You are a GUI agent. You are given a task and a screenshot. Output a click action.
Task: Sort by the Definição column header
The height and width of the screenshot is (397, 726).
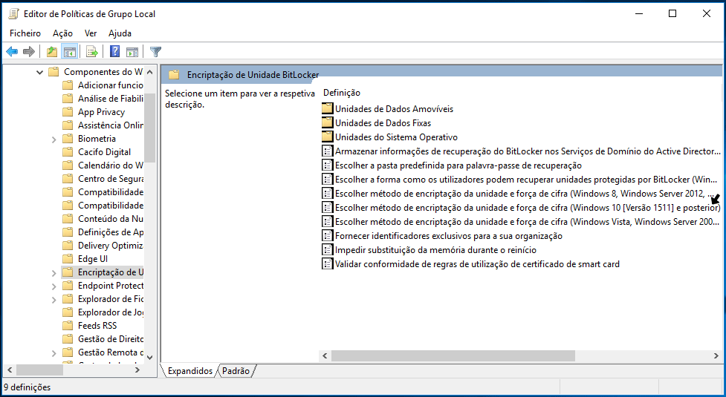pyautogui.click(x=342, y=93)
